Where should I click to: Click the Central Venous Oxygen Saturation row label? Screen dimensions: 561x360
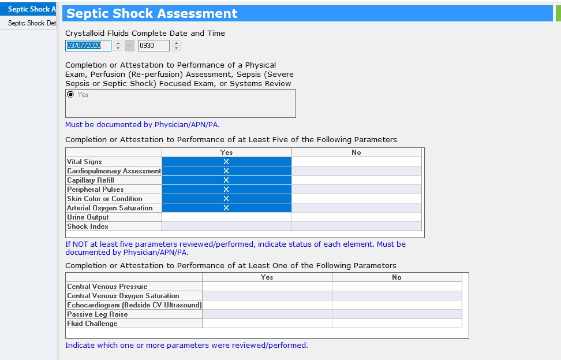134,295
